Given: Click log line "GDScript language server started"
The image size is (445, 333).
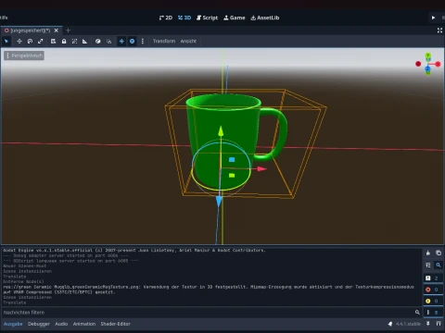Looking at the screenshot, I should (70, 261).
